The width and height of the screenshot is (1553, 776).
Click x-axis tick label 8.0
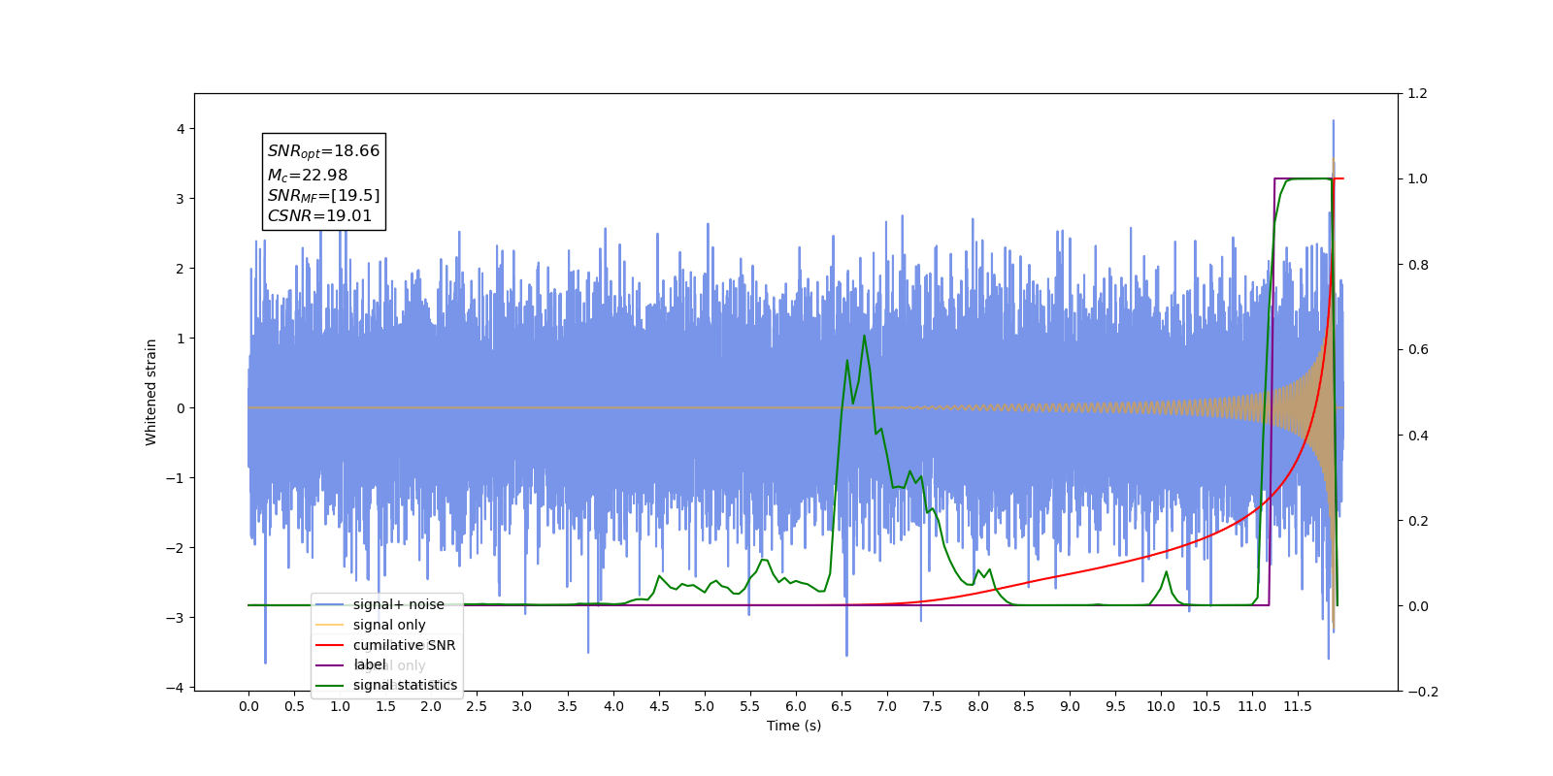tap(978, 706)
